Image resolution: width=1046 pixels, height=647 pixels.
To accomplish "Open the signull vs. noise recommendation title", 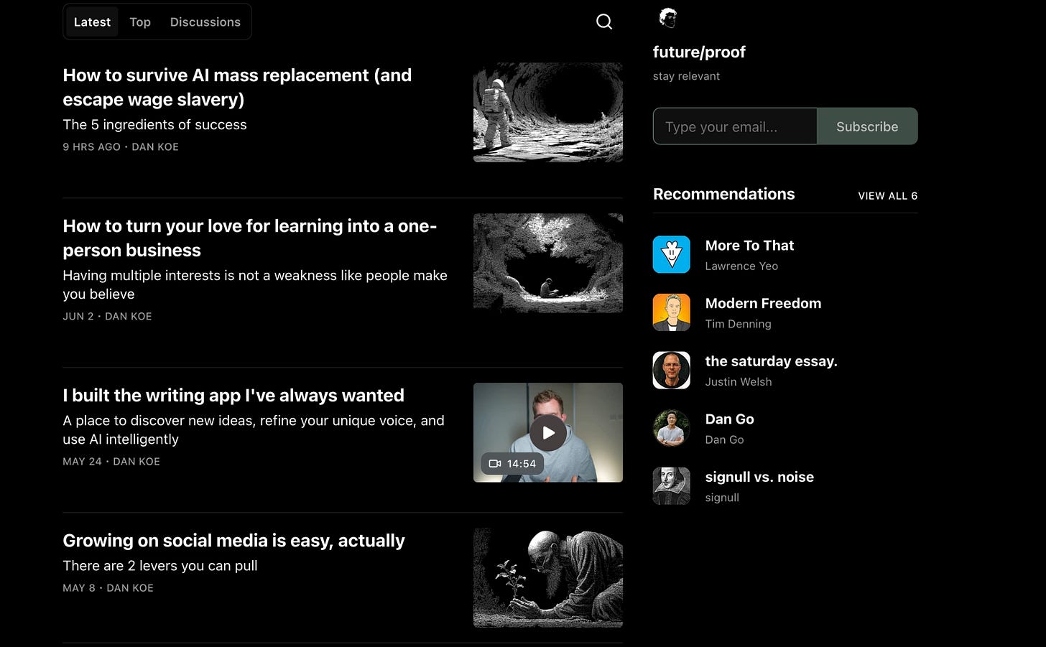I will point(759,477).
